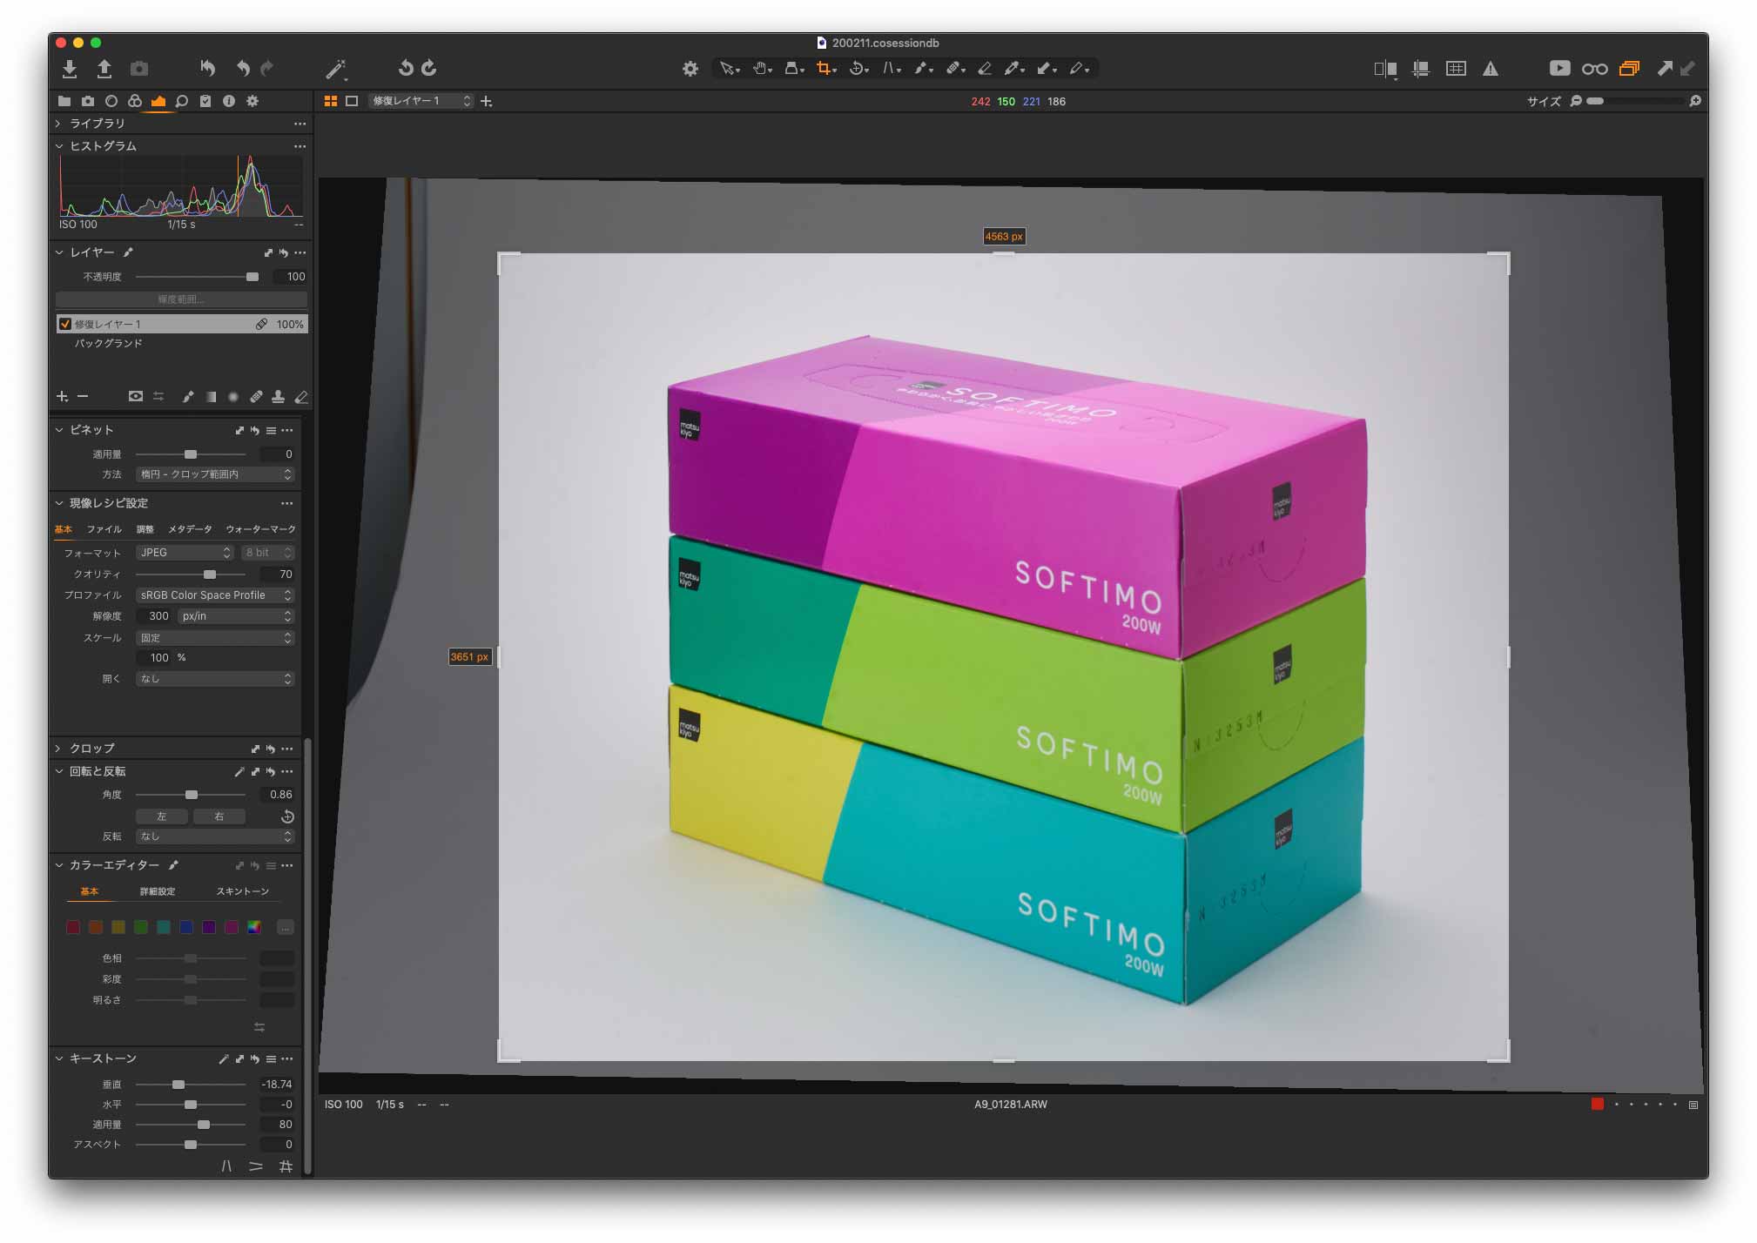Select clone stamp tool in Layers panel
1757x1243 pixels.
[x=278, y=397]
